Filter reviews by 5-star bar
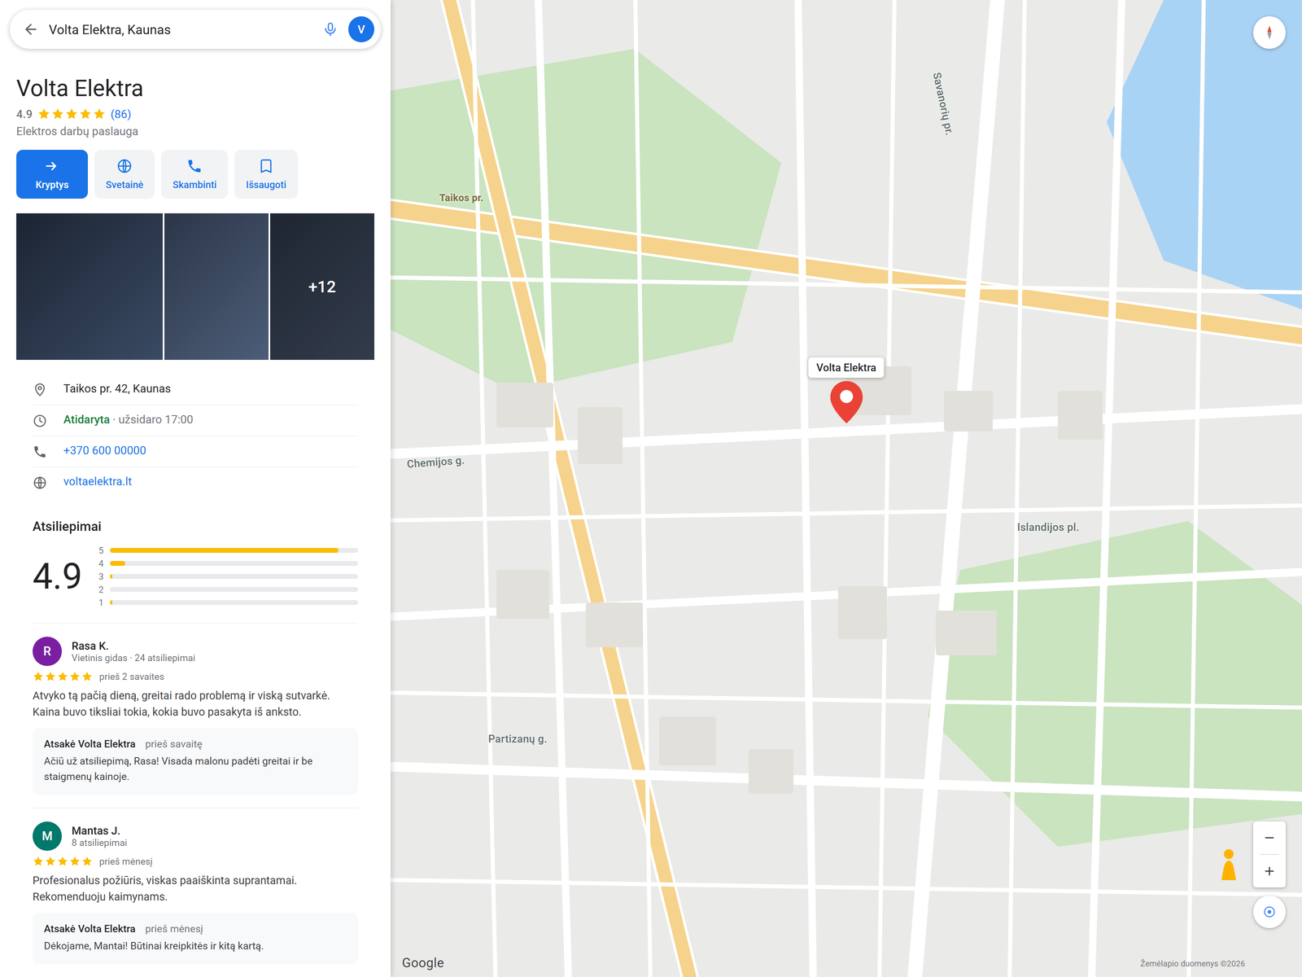Viewport: 1302px width, 977px height. pyautogui.click(x=234, y=550)
